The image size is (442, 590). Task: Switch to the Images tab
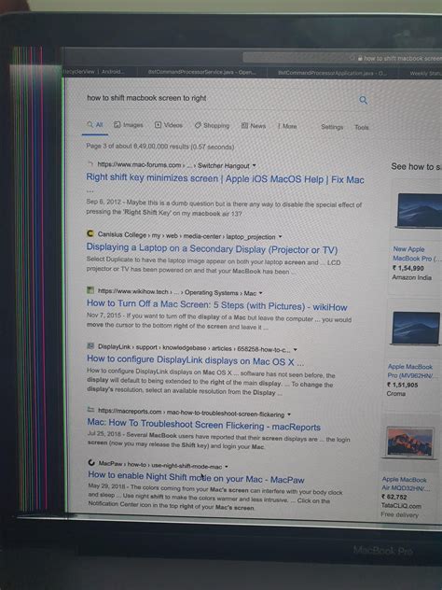129,124
